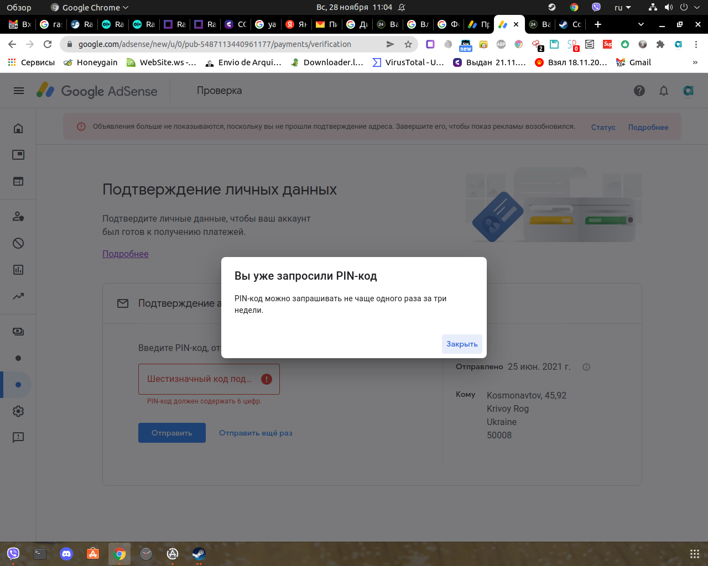708x566 pixels.
Task: Open AdSense notifications bell
Action: coord(664,91)
